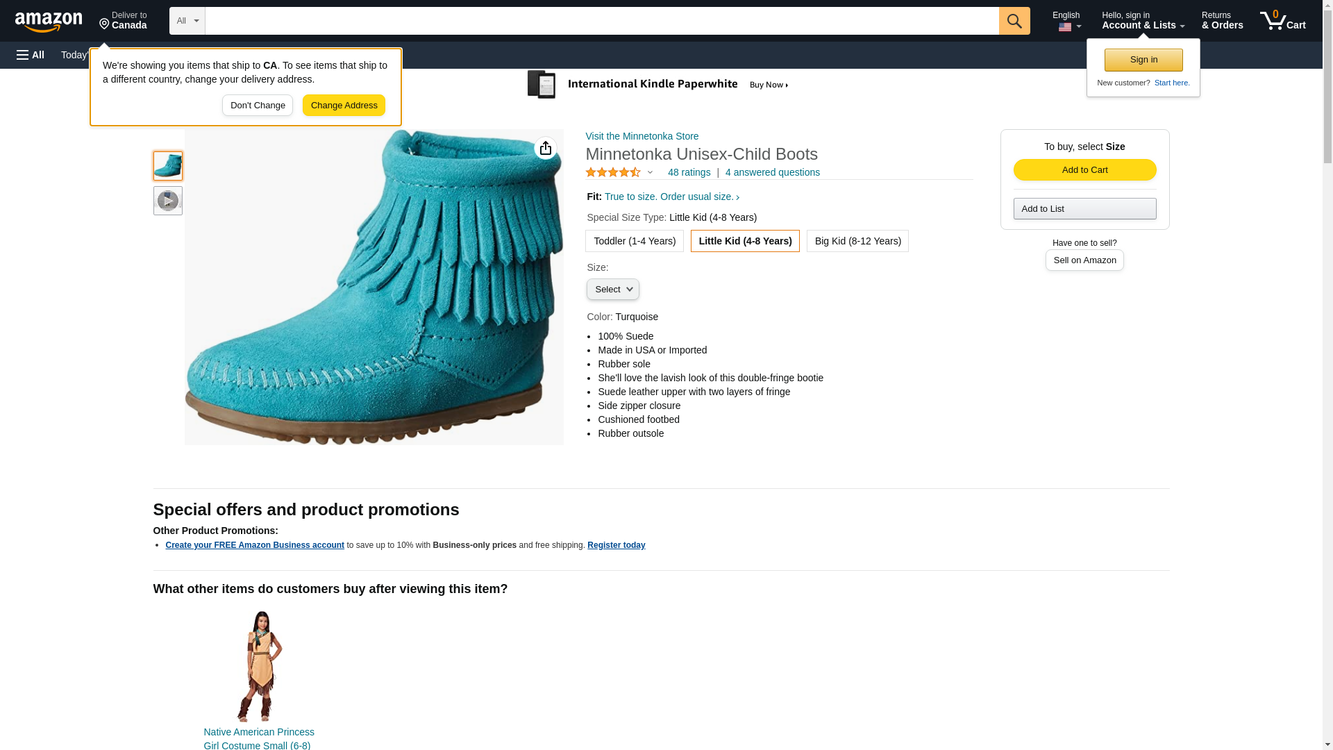Click the search input field
Viewport: 1333px width, 750px height.
(601, 21)
